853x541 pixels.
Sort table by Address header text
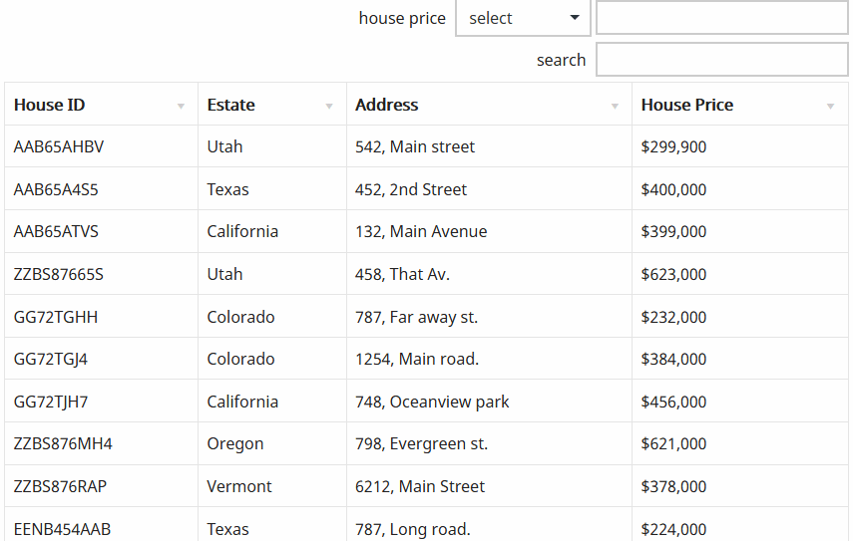pyautogui.click(x=387, y=105)
